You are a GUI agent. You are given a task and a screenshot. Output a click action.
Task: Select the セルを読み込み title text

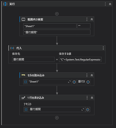pyautogui.click(x=36, y=75)
